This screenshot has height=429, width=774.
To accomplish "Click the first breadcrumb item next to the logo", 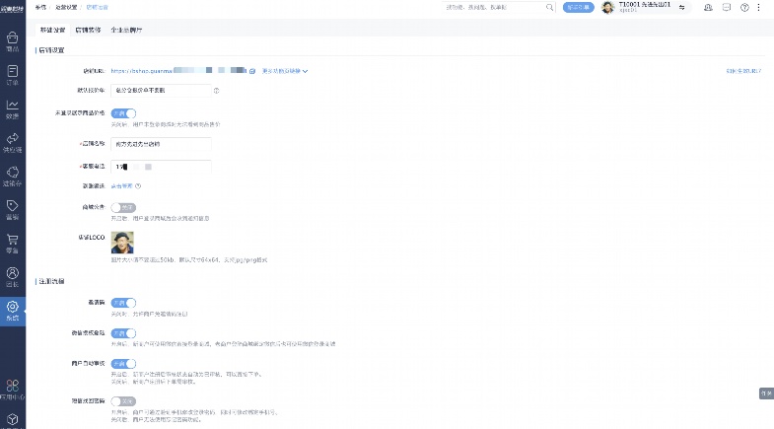I will (40, 8).
